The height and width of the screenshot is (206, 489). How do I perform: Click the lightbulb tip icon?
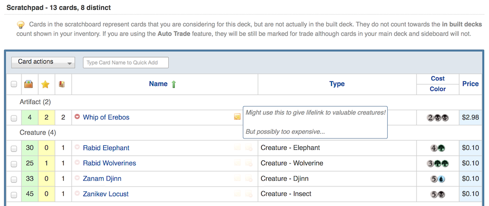21,24
